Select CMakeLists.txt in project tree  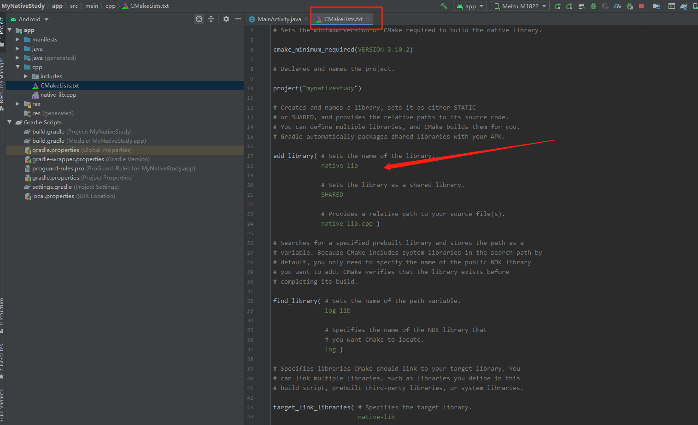click(125, 85)
